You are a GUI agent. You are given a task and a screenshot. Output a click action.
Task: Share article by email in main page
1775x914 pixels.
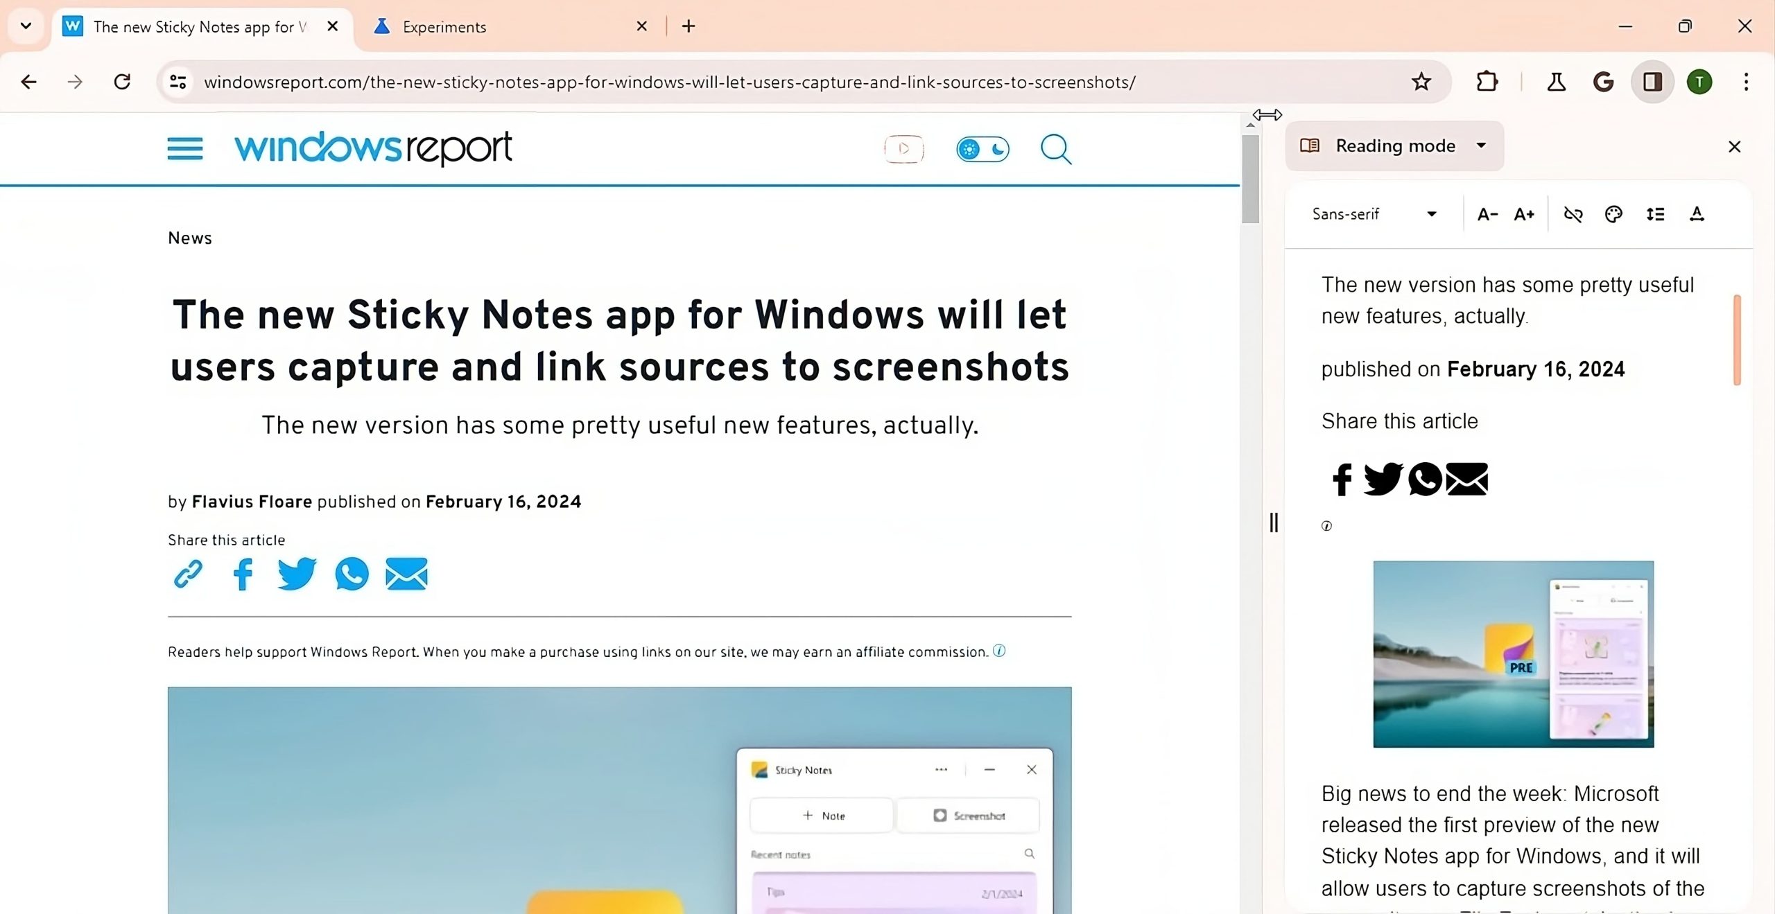[x=406, y=574]
